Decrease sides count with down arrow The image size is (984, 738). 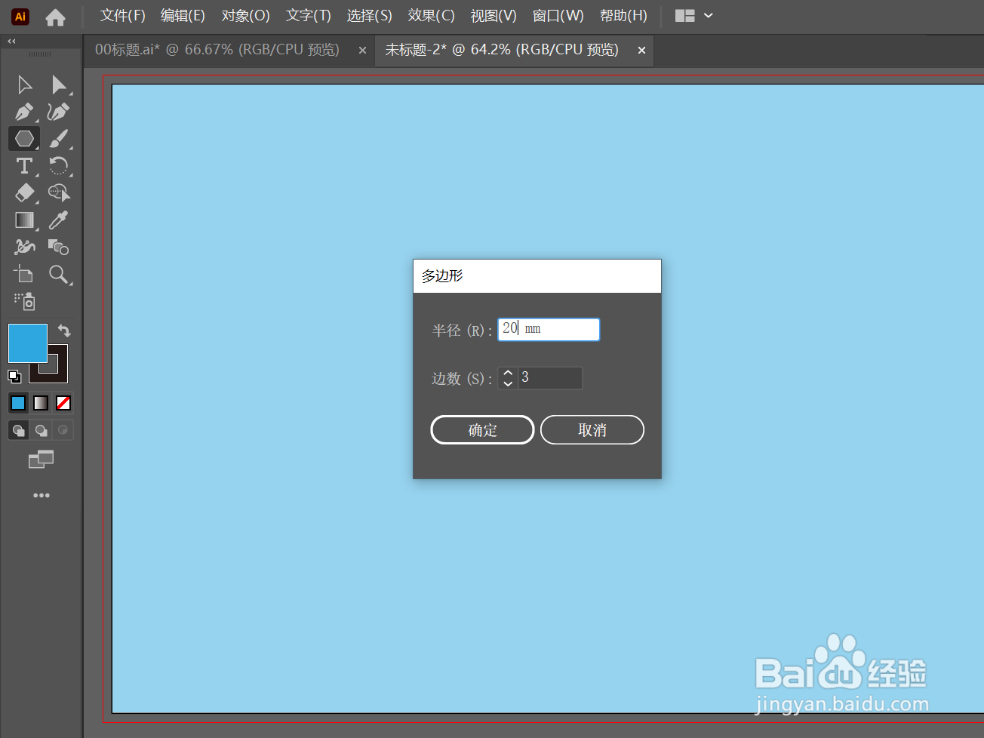click(x=508, y=383)
